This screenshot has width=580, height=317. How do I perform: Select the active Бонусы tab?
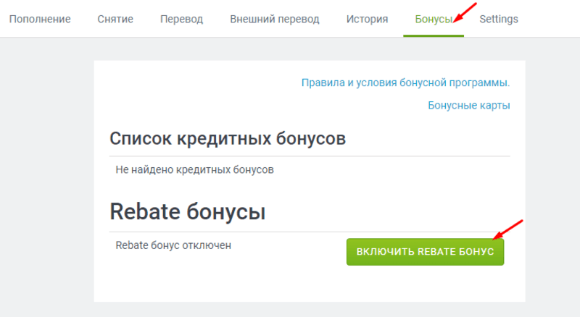point(434,20)
